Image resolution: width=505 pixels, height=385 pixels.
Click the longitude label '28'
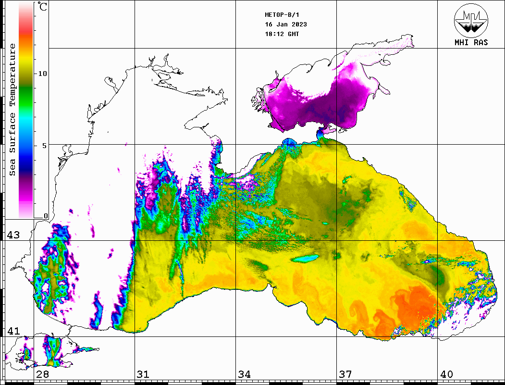(42, 374)
